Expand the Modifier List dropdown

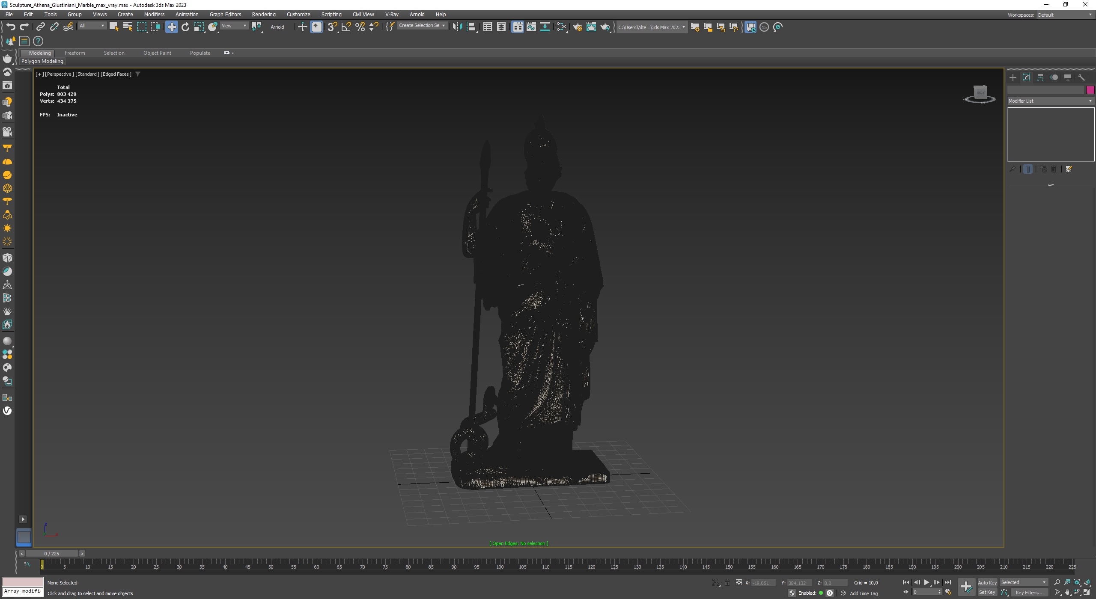point(1051,101)
